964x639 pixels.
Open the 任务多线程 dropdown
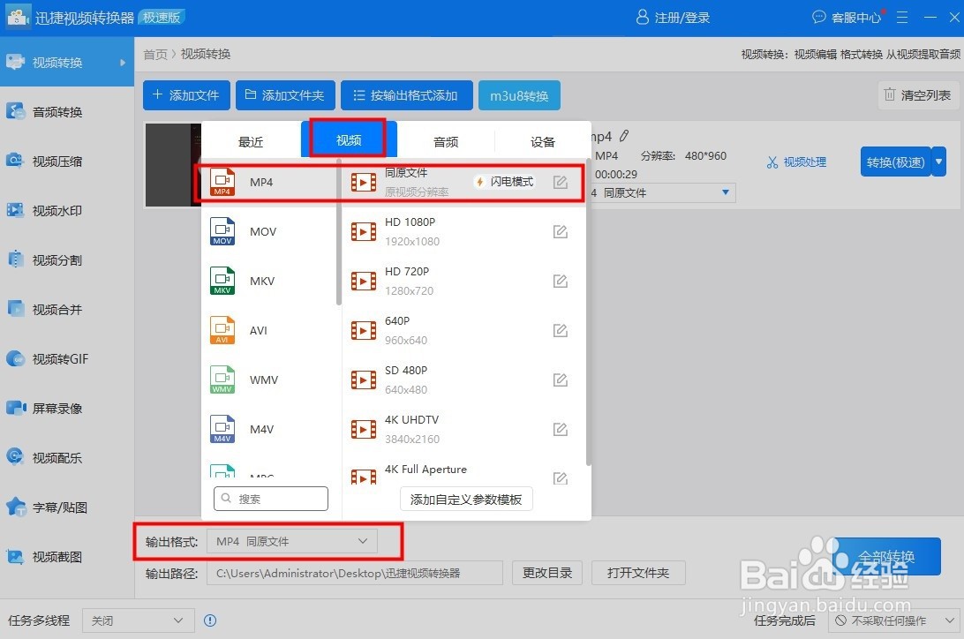139,620
